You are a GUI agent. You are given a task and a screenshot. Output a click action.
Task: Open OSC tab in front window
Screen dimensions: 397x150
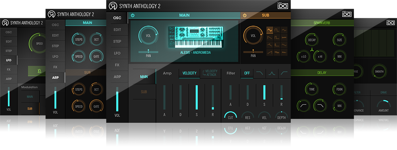point(117,18)
